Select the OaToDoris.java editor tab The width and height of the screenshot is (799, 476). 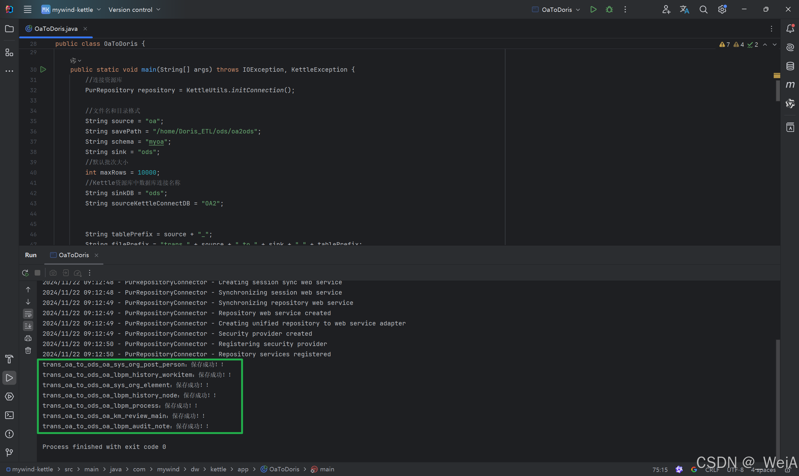click(x=56, y=29)
